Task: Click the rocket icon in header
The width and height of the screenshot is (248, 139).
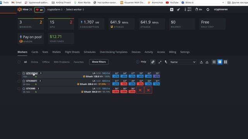Action: (x=178, y=10)
